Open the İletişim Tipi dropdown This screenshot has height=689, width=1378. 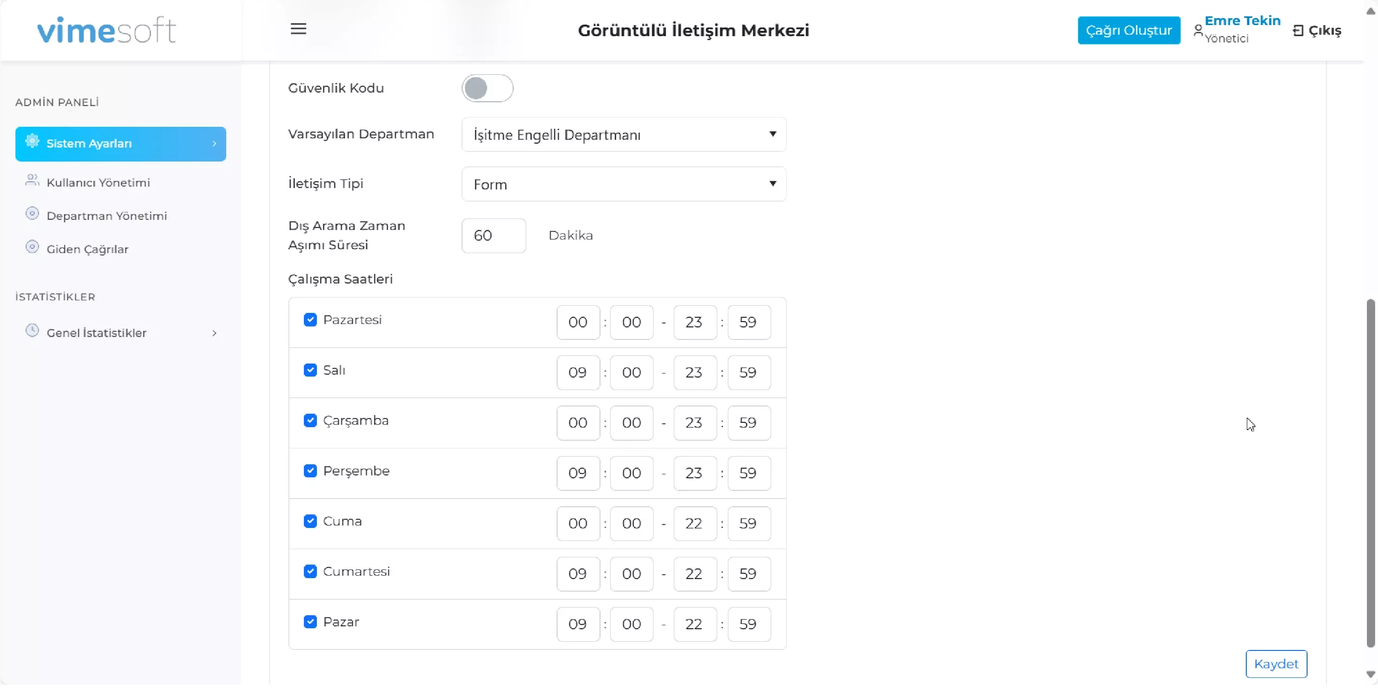pyautogui.click(x=624, y=185)
